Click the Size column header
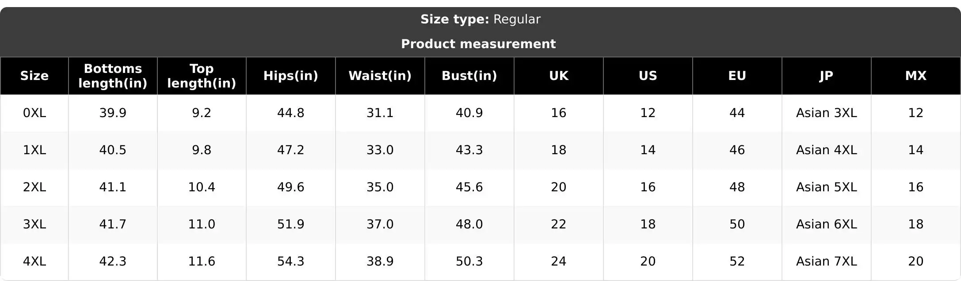This screenshot has height=281, width=961. point(34,76)
